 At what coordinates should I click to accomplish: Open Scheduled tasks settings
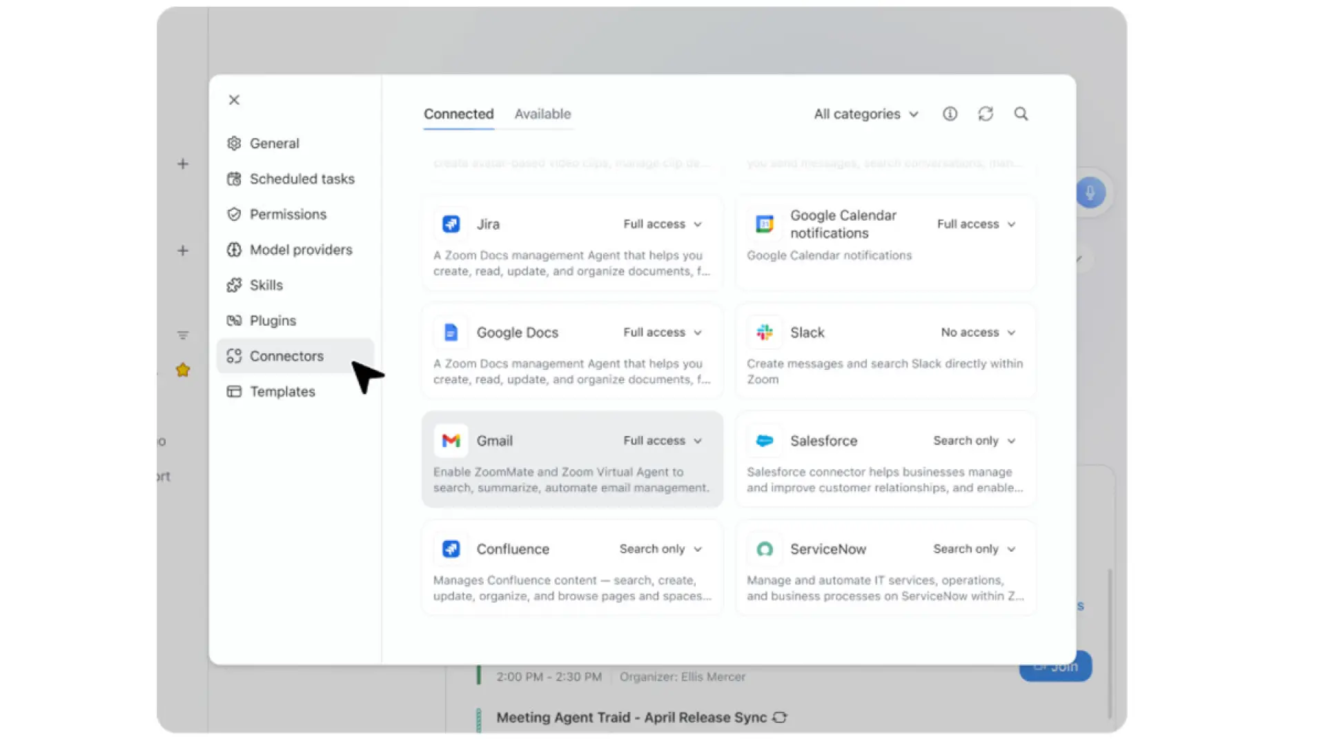click(295, 179)
